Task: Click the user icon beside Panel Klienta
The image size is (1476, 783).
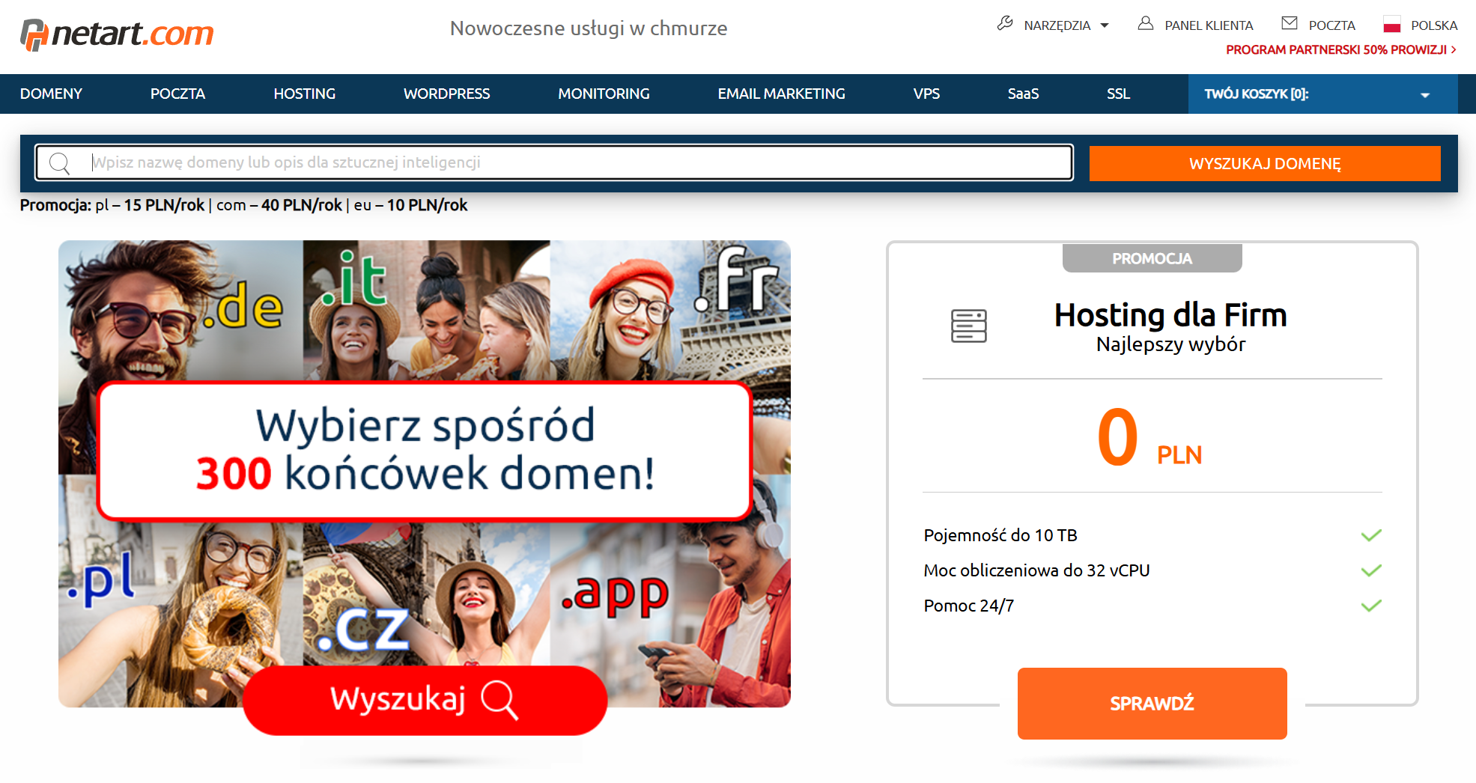Action: pos(1146,24)
